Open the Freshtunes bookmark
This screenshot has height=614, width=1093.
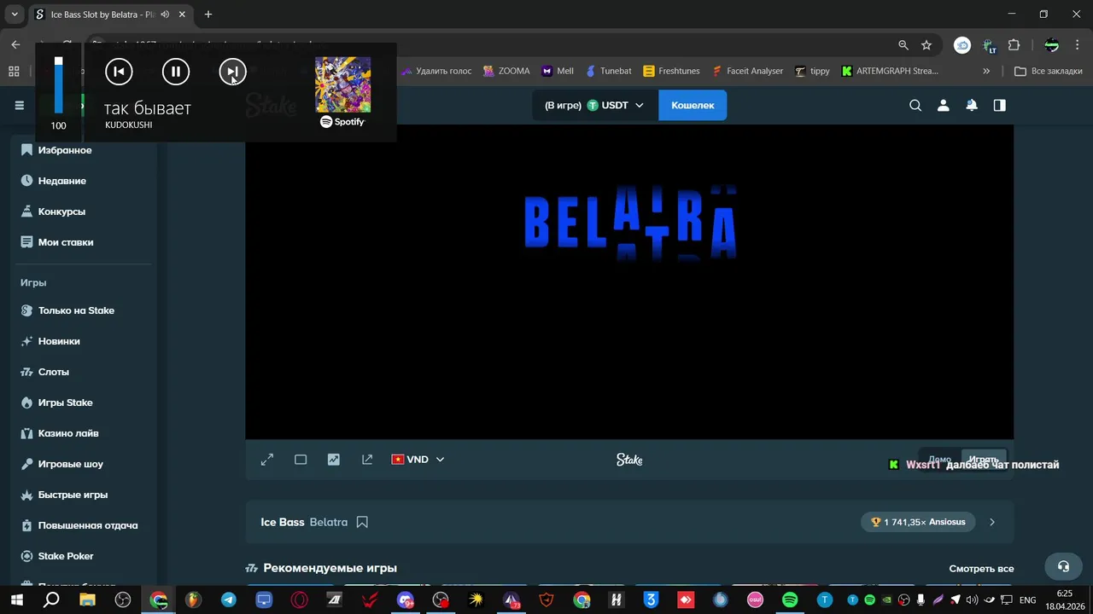click(672, 72)
